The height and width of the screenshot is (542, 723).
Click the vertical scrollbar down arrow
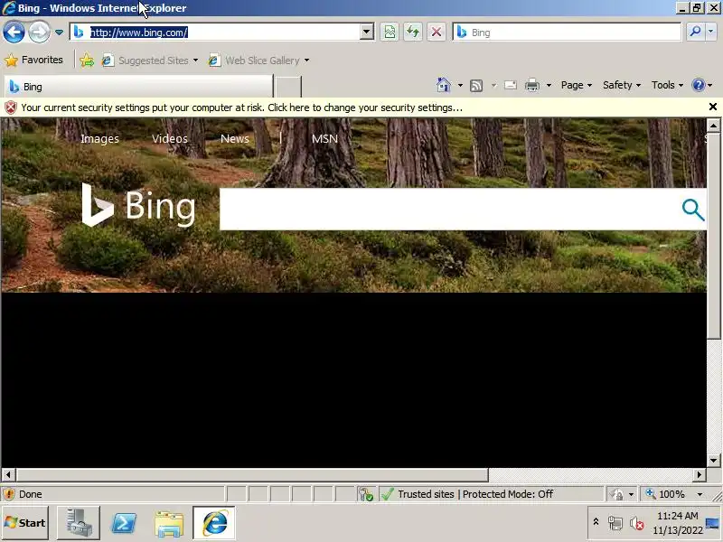pos(713,460)
